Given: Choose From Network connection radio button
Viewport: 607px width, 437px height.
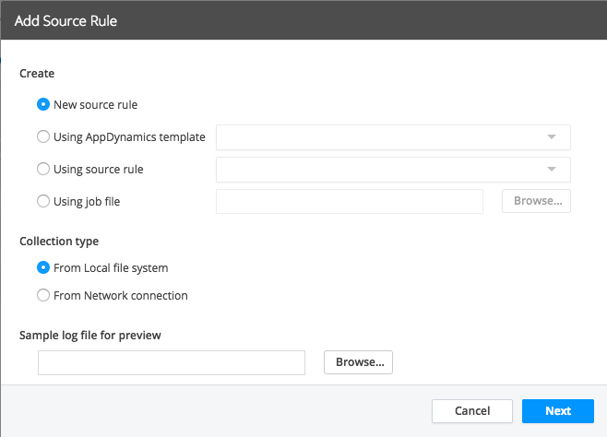Looking at the screenshot, I should [43, 295].
